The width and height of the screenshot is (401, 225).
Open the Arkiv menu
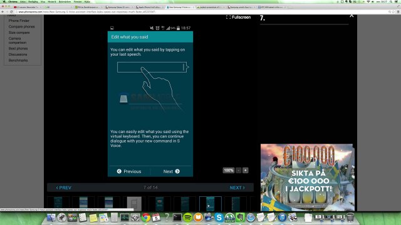pyautogui.click(x=23, y=1)
